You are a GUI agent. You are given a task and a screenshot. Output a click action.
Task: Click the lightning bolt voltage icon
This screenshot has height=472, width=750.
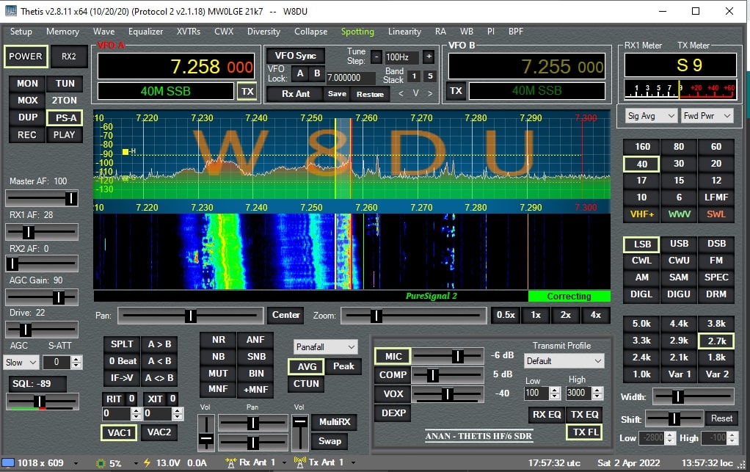click(147, 462)
